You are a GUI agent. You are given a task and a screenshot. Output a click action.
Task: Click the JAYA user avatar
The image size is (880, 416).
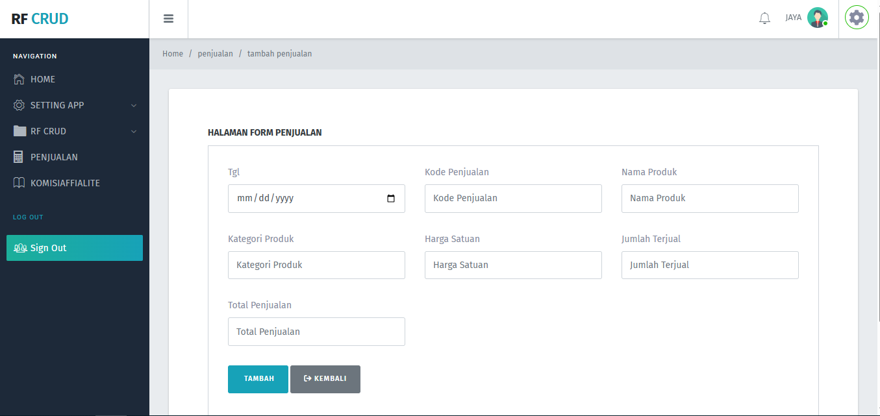[x=817, y=18]
